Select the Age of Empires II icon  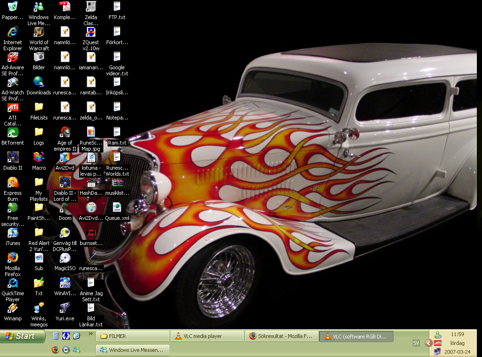coord(65,132)
